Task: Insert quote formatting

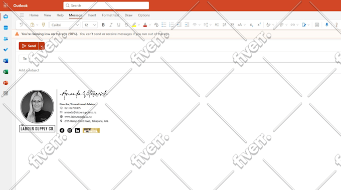Action: point(232,25)
